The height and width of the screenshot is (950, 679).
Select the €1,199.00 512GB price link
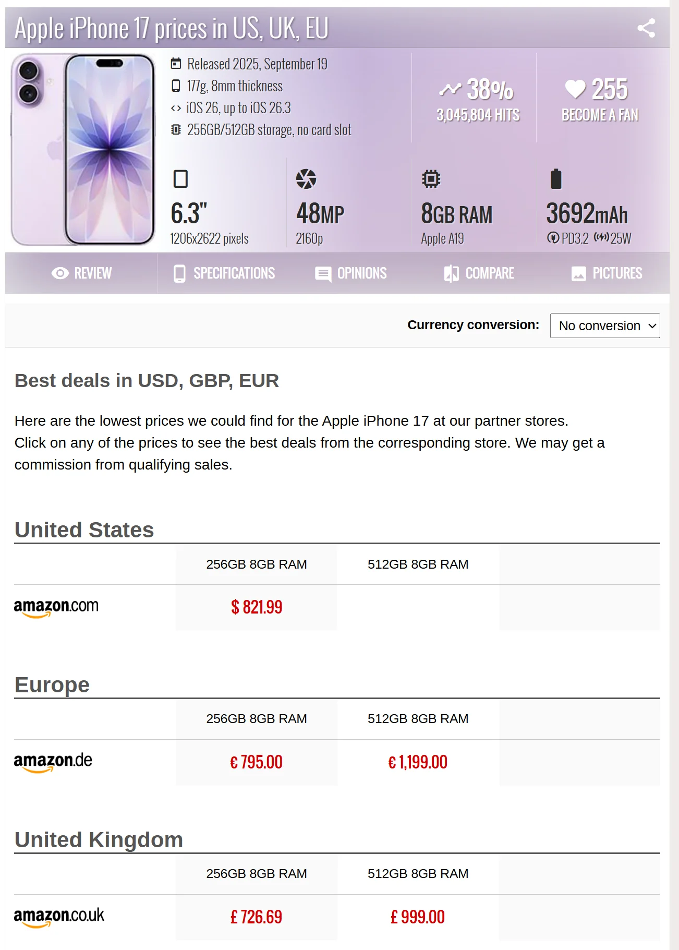tap(418, 762)
